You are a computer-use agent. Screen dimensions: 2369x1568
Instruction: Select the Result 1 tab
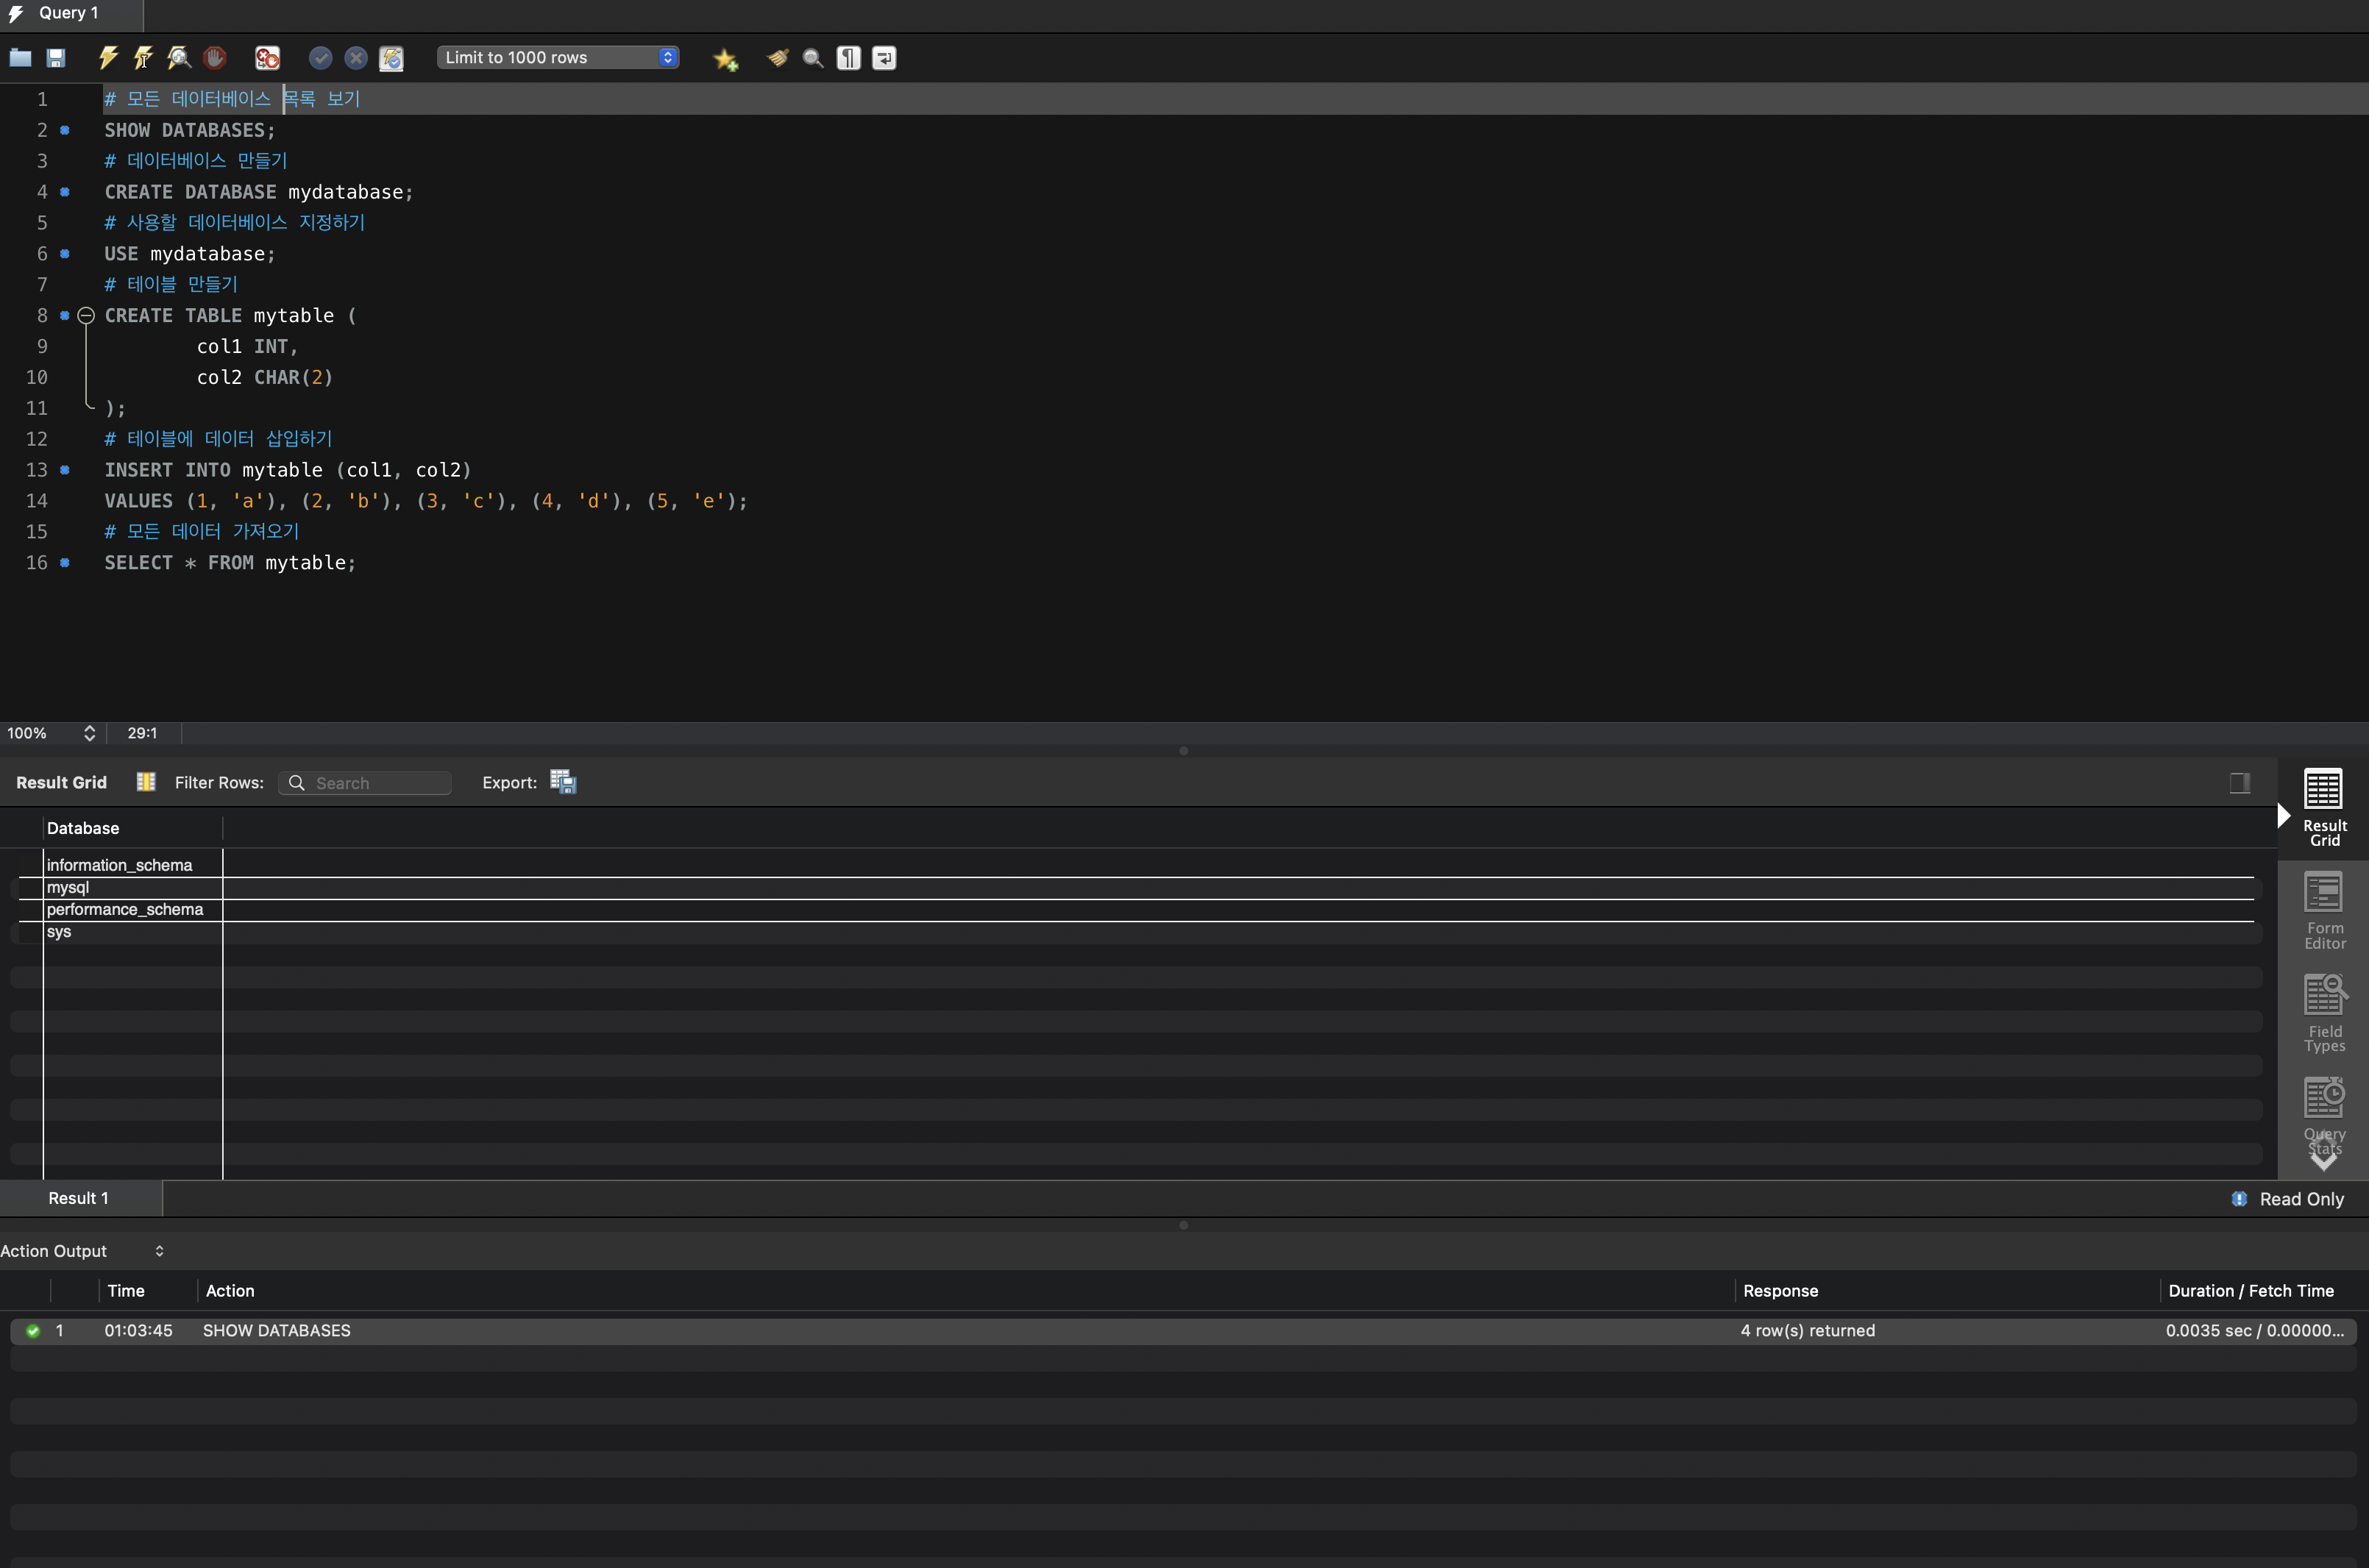point(79,1198)
